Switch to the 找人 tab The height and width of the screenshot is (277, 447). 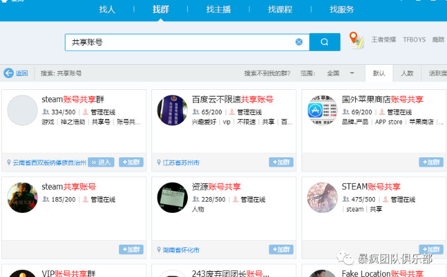[x=106, y=9]
